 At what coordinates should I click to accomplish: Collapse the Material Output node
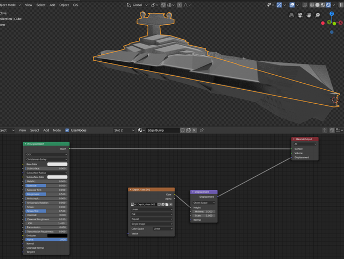point(294,139)
